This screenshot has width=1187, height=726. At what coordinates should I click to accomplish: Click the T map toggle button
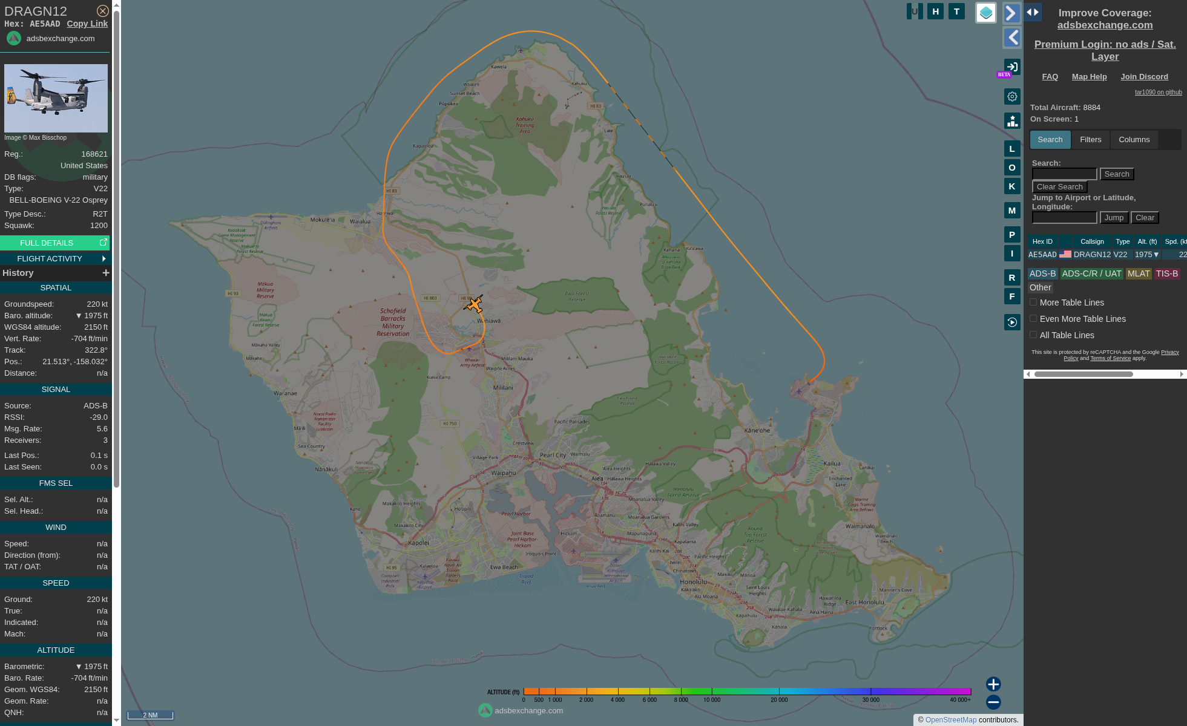(x=957, y=11)
